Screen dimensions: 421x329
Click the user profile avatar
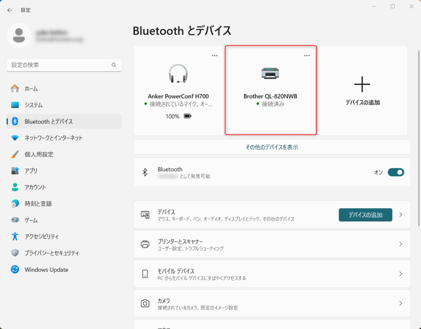[x=19, y=35]
